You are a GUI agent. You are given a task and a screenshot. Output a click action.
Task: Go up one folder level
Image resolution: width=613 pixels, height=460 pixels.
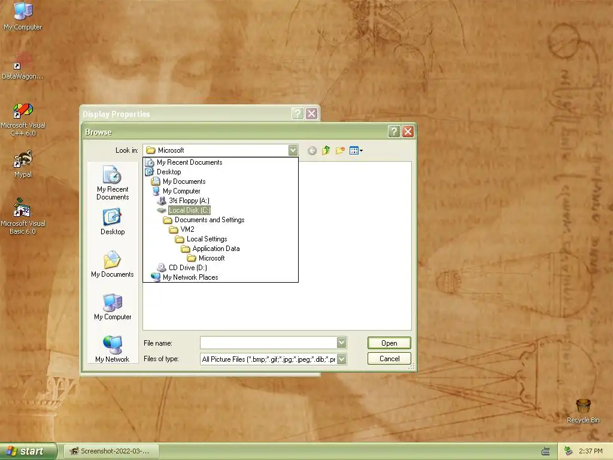click(x=326, y=150)
